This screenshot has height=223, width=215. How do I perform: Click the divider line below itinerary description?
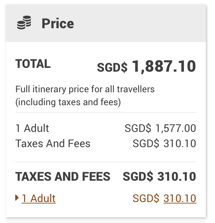[x=106, y=112]
